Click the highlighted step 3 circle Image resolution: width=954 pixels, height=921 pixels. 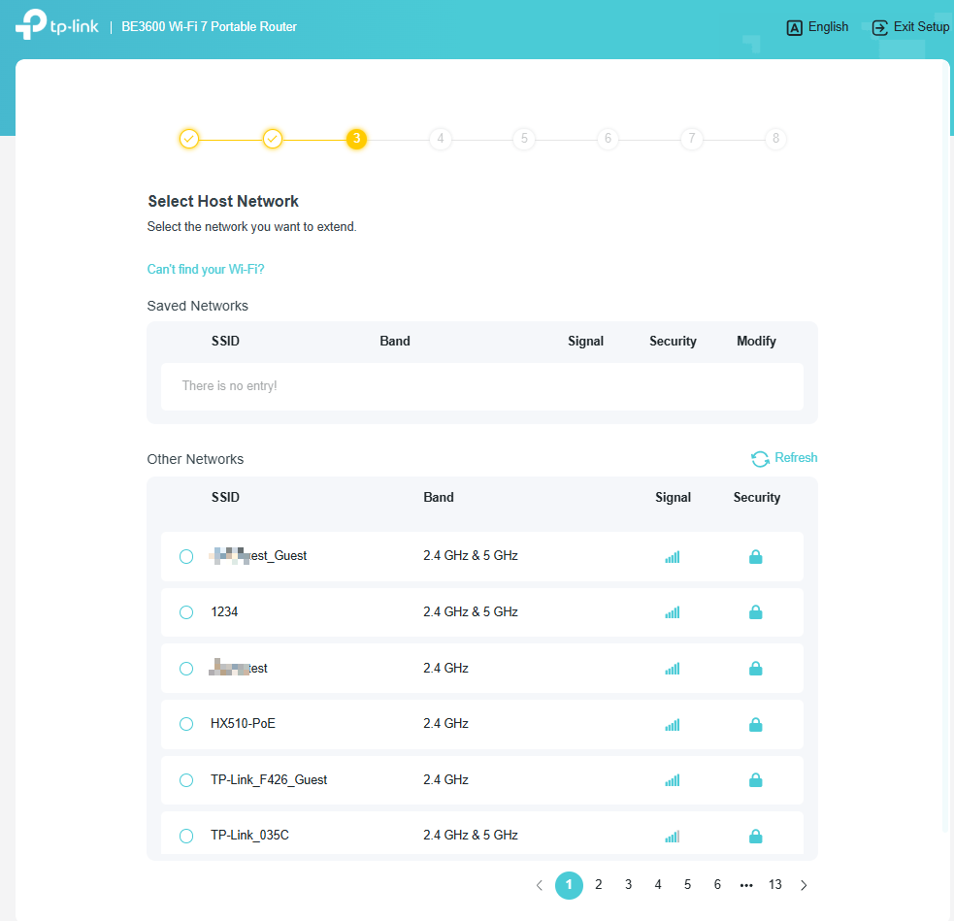[356, 139]
